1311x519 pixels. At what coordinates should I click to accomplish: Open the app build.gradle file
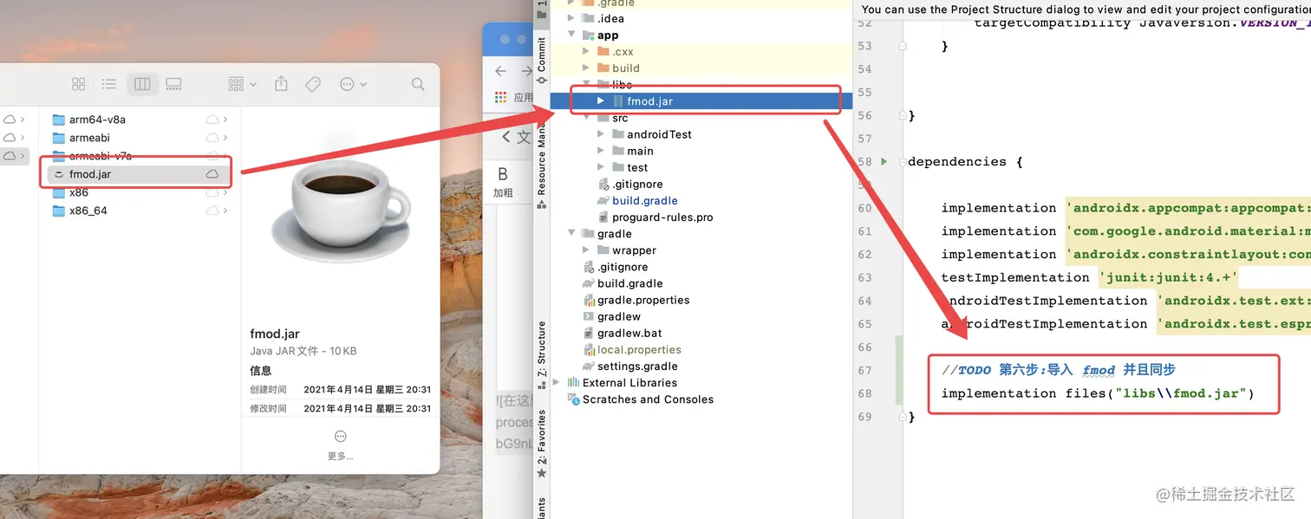pyautogui.click(x=644, y=200)
